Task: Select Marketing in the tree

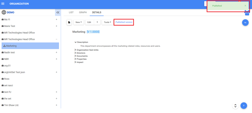Action: [x=30, y=46]
